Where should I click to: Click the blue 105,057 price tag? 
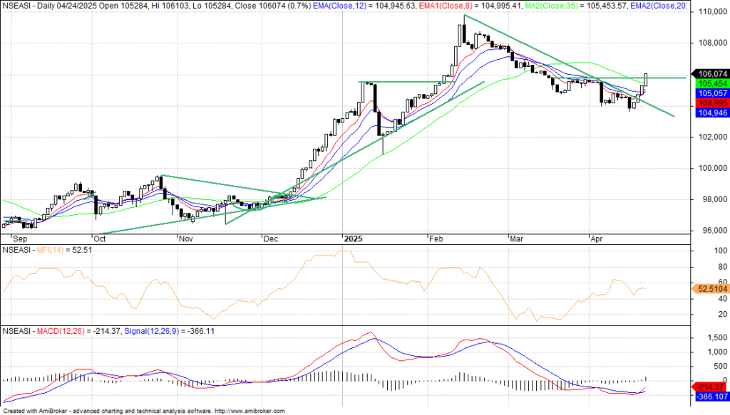coord(712,93)
